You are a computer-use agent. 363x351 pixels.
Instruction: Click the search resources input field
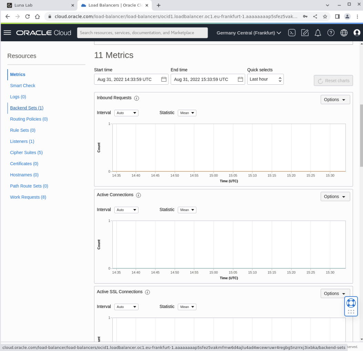tap(142, 33)
